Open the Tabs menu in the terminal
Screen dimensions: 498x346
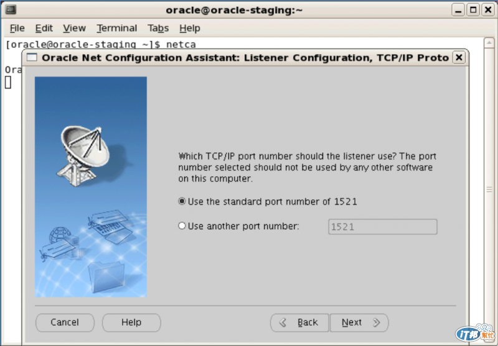click(158, 28)
